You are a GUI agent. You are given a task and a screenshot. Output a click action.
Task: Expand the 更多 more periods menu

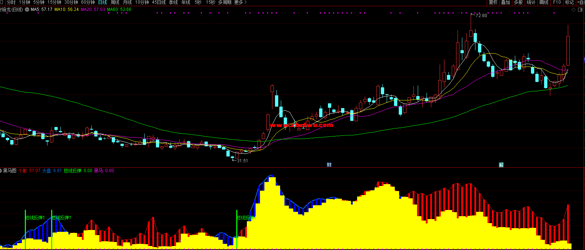[x=240, y=2]
